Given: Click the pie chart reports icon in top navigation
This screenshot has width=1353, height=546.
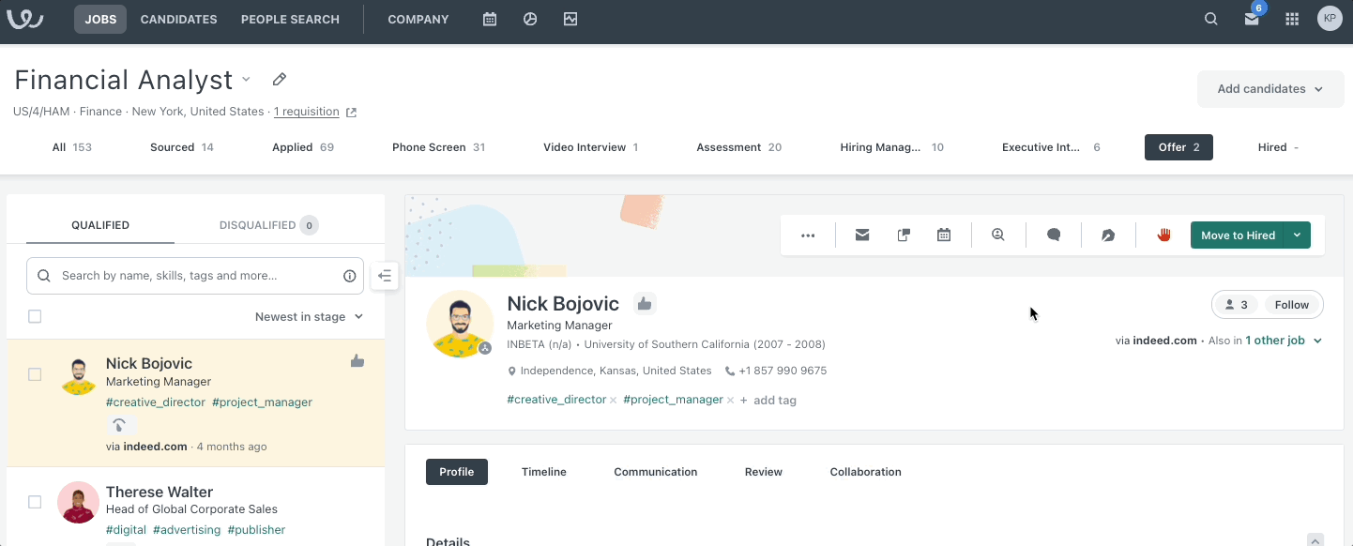Looking at the screenshot, I should pyautogui.click(x=530, y=19).
